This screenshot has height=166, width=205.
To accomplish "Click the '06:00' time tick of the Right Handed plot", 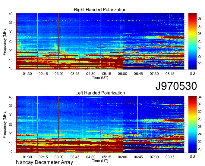I will tap(122, 74).
